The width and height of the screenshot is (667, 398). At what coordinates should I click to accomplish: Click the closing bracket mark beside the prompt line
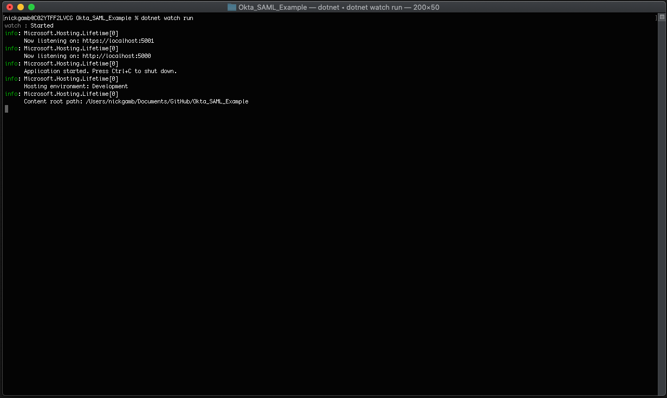click(x=656, y=18)
